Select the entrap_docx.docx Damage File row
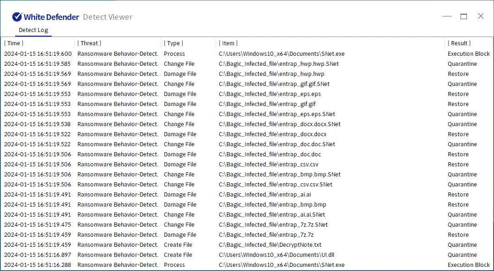The width and height of the screenshot is (494, 271). click(272, 134)
